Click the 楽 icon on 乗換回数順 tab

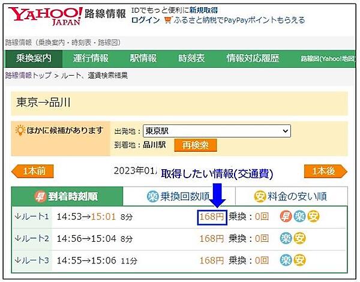152,197
